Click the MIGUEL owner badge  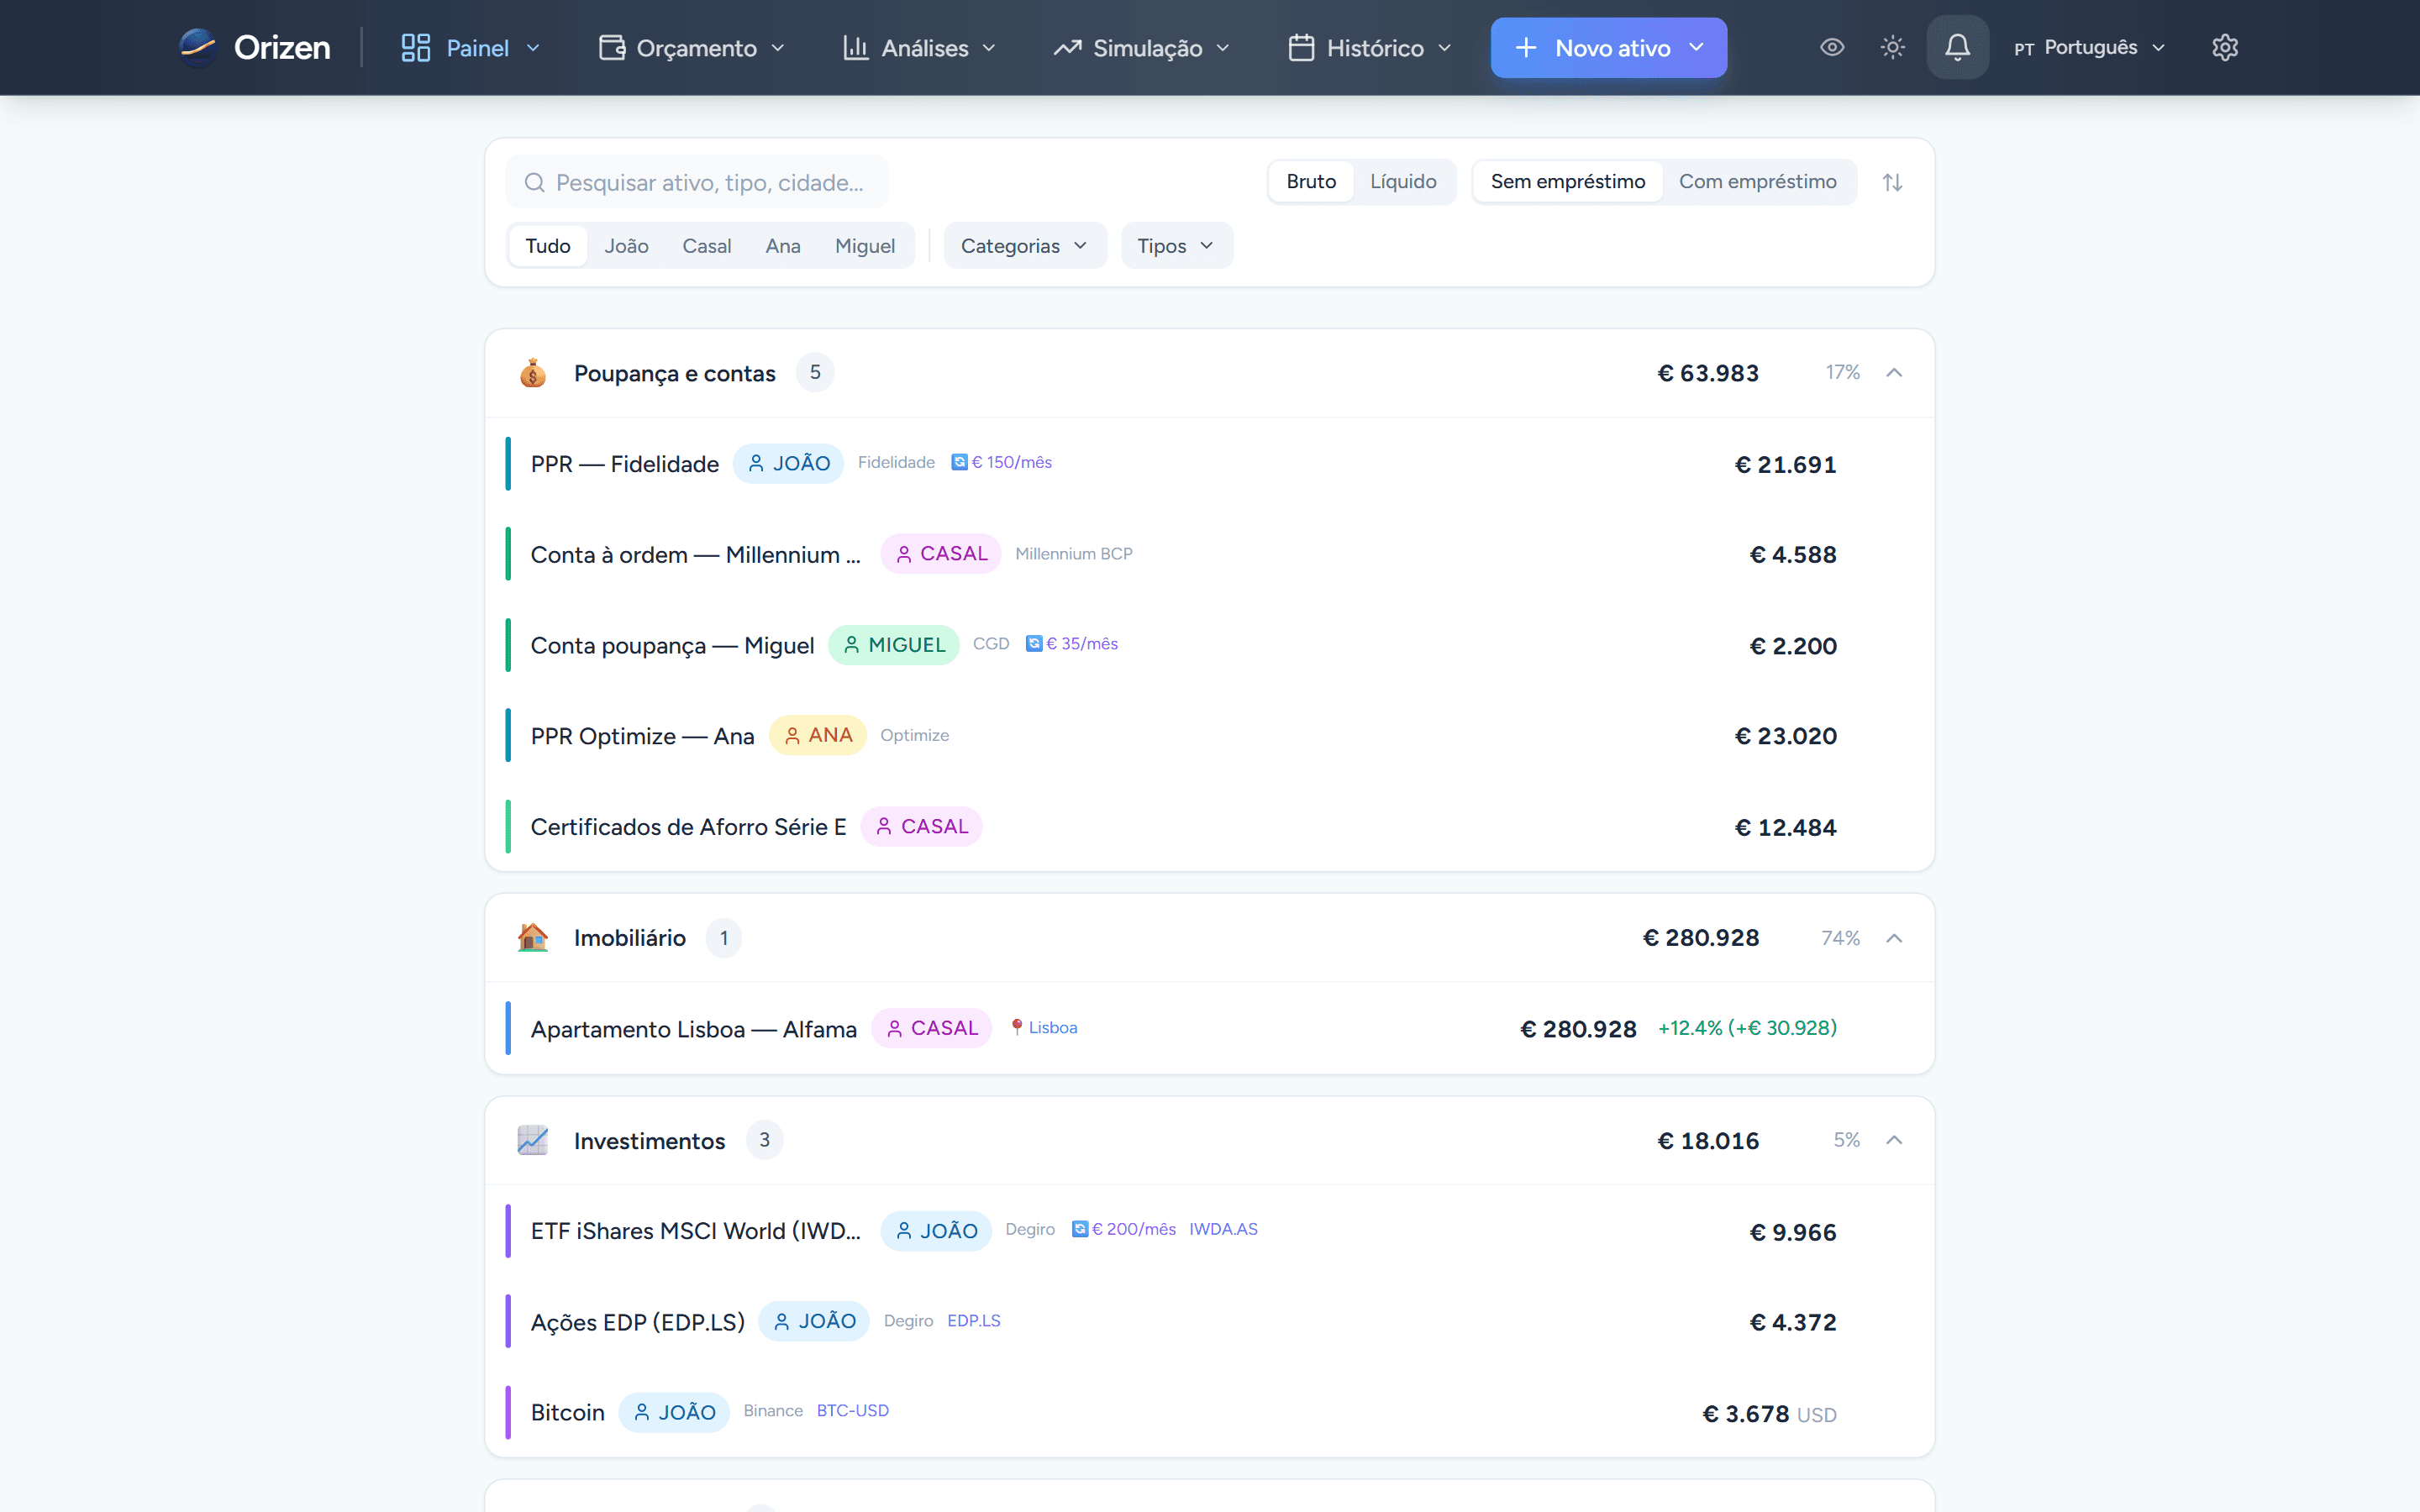[x=893, y=645]
